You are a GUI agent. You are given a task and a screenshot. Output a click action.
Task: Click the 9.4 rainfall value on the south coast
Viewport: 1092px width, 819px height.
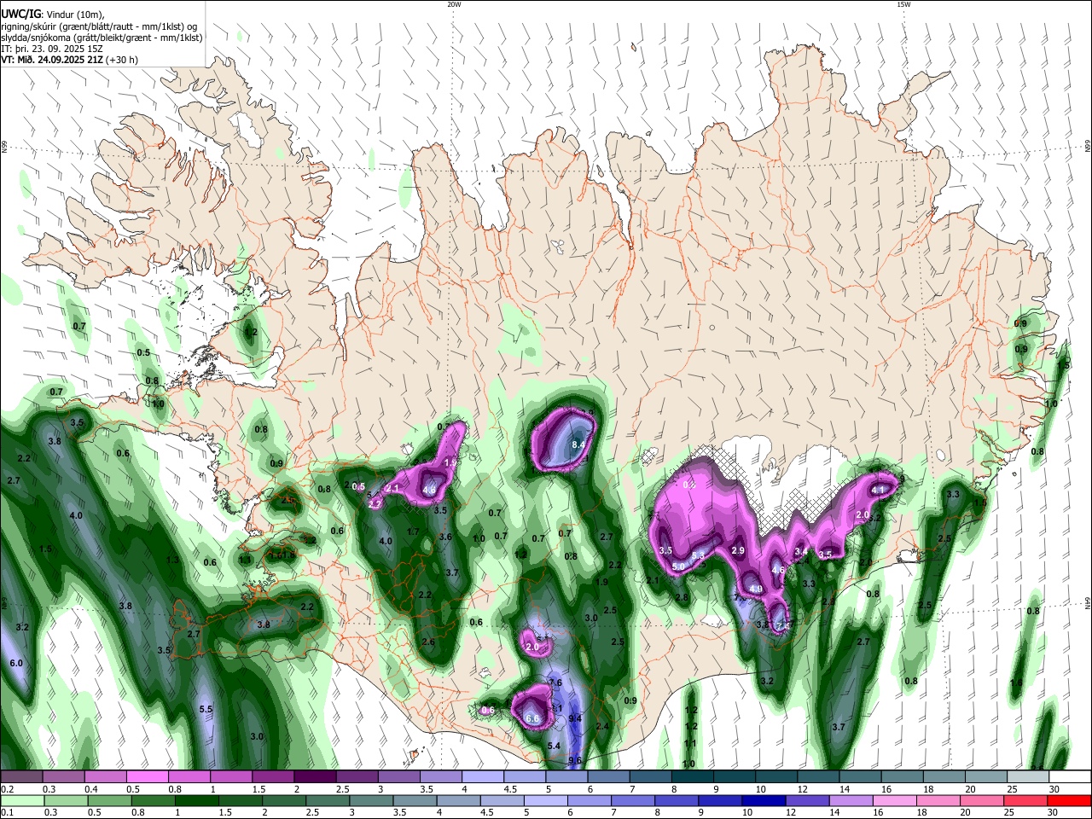[575, 719]
